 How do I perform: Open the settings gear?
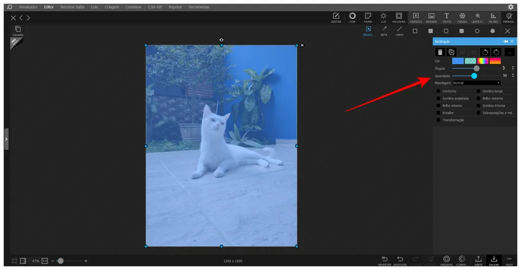pyautogui.click(x=511, y=7)
